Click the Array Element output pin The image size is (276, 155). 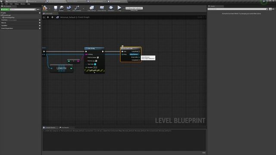coord(139,54)
